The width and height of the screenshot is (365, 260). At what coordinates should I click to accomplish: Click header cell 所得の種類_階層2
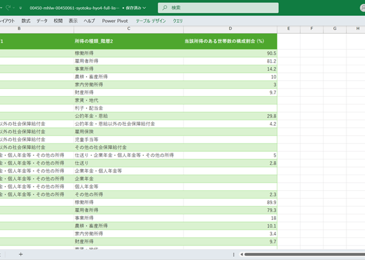[129, 41]
